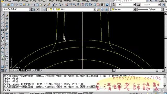Viewport: 167px width, 94px height.
Task: Select the Circle draw tool
Action: (3, 37)
